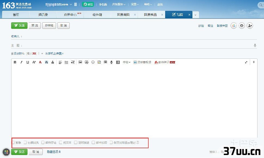Check the 已读回执 read receipt option

coord(25,142)
